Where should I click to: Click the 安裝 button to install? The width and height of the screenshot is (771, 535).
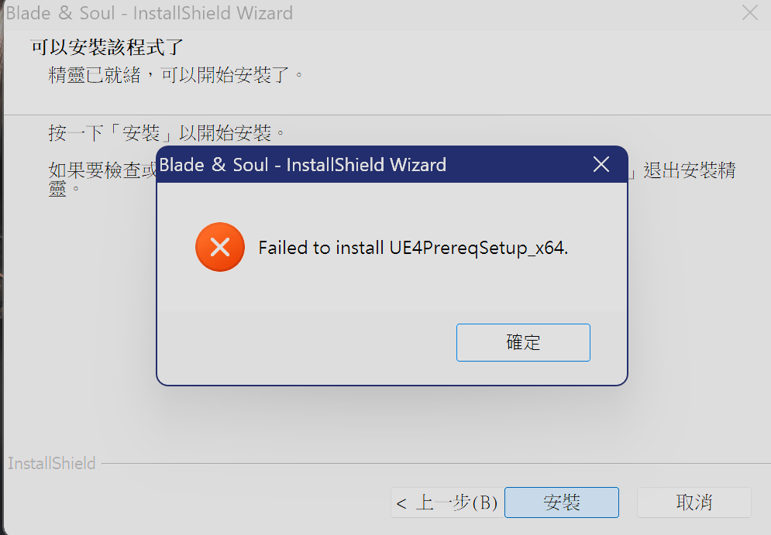(x=562, y=502)
